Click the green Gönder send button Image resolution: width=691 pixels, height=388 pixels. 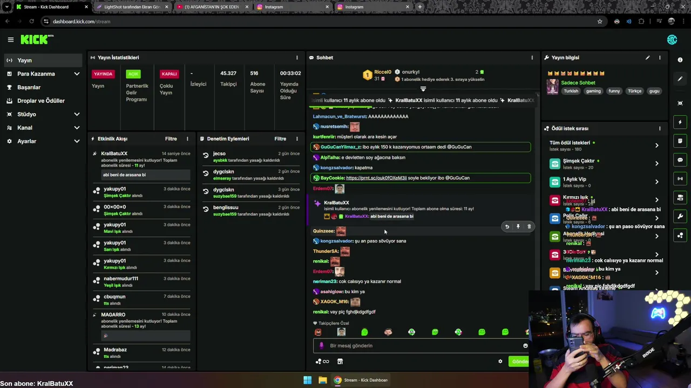point(519,362)
